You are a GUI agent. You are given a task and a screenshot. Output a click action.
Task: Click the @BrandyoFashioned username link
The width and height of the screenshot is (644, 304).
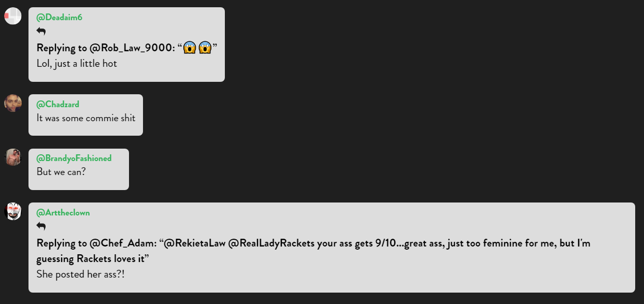[74, 158]
